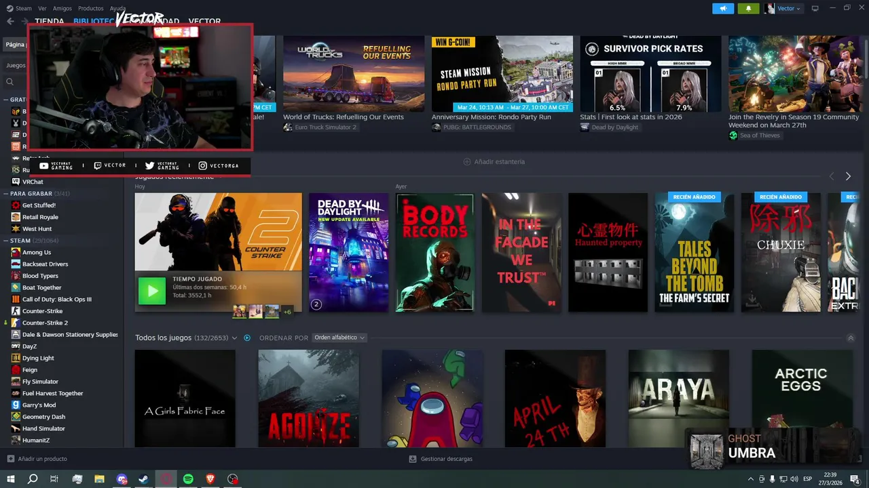This screenshot has height=488, width=869.
Task: Open the Amigos menu
Action: (62, 8)
